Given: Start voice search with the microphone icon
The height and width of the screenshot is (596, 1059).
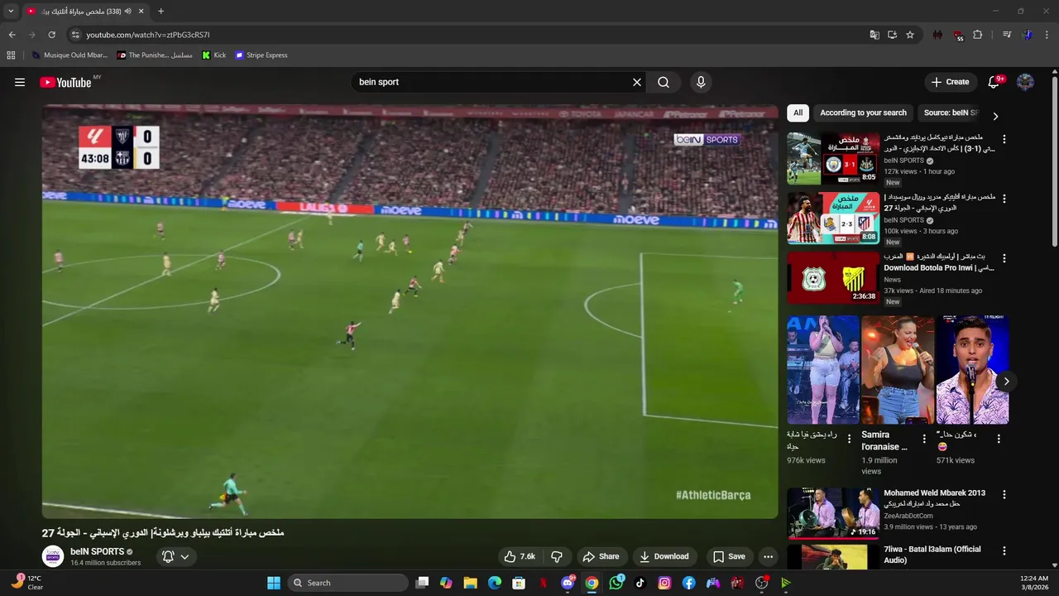Looking at the screenshot, I should point(701,82).
